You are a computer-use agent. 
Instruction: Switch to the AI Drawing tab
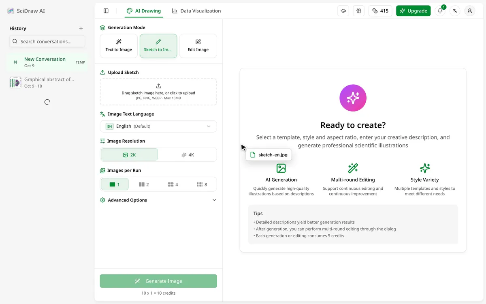pyautogui.click(x=144, y=11)
